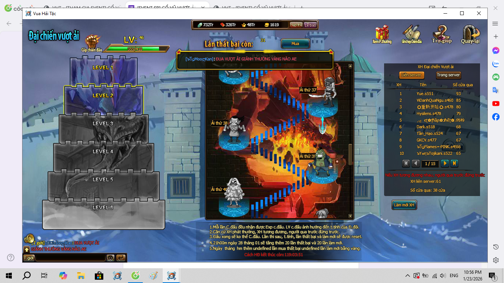The height and width of the screenshot is (283, 504).
Task: Switch to the VHT - [THAM GIA EVENT] browser tab
Action: tap(83, 8)
